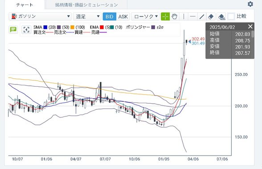Click the EMA (10) teal color swatch
Image resolution: width=262 pixels, height=169 pixels.
pos(112,27)
